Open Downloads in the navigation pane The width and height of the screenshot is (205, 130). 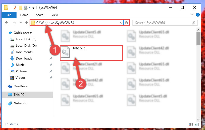(24, 58)
